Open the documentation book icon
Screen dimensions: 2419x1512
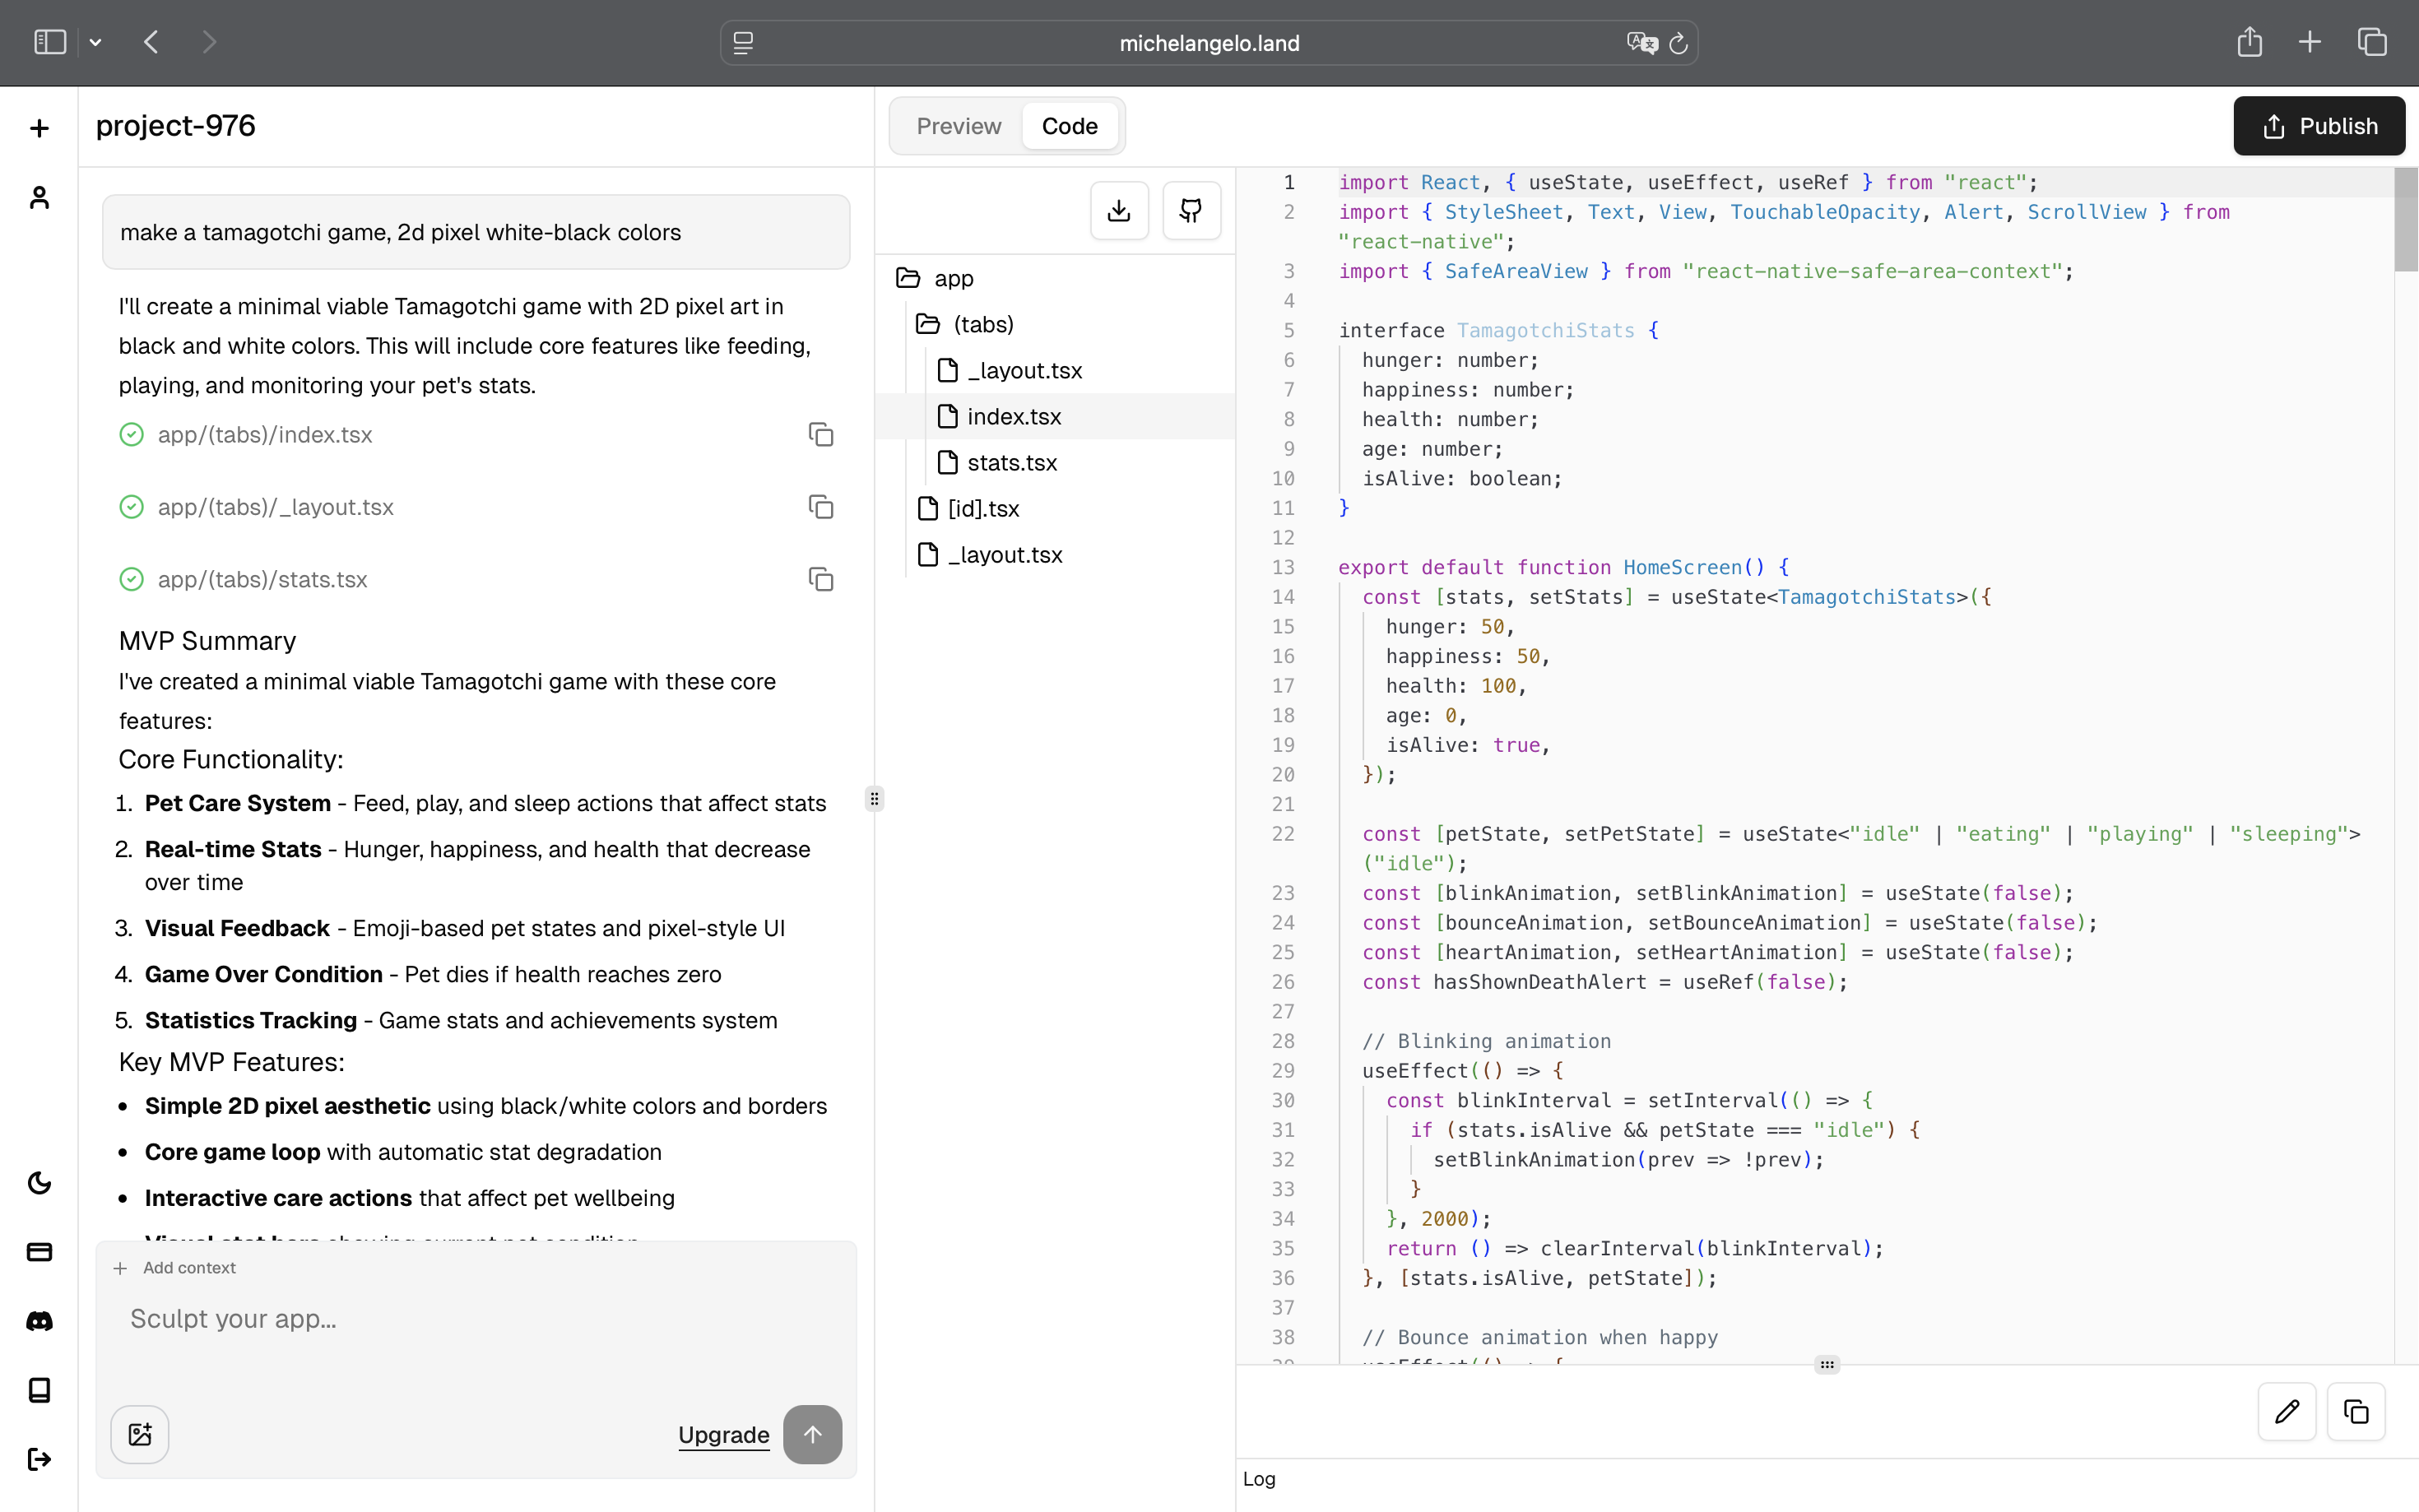coord(39,1390)
